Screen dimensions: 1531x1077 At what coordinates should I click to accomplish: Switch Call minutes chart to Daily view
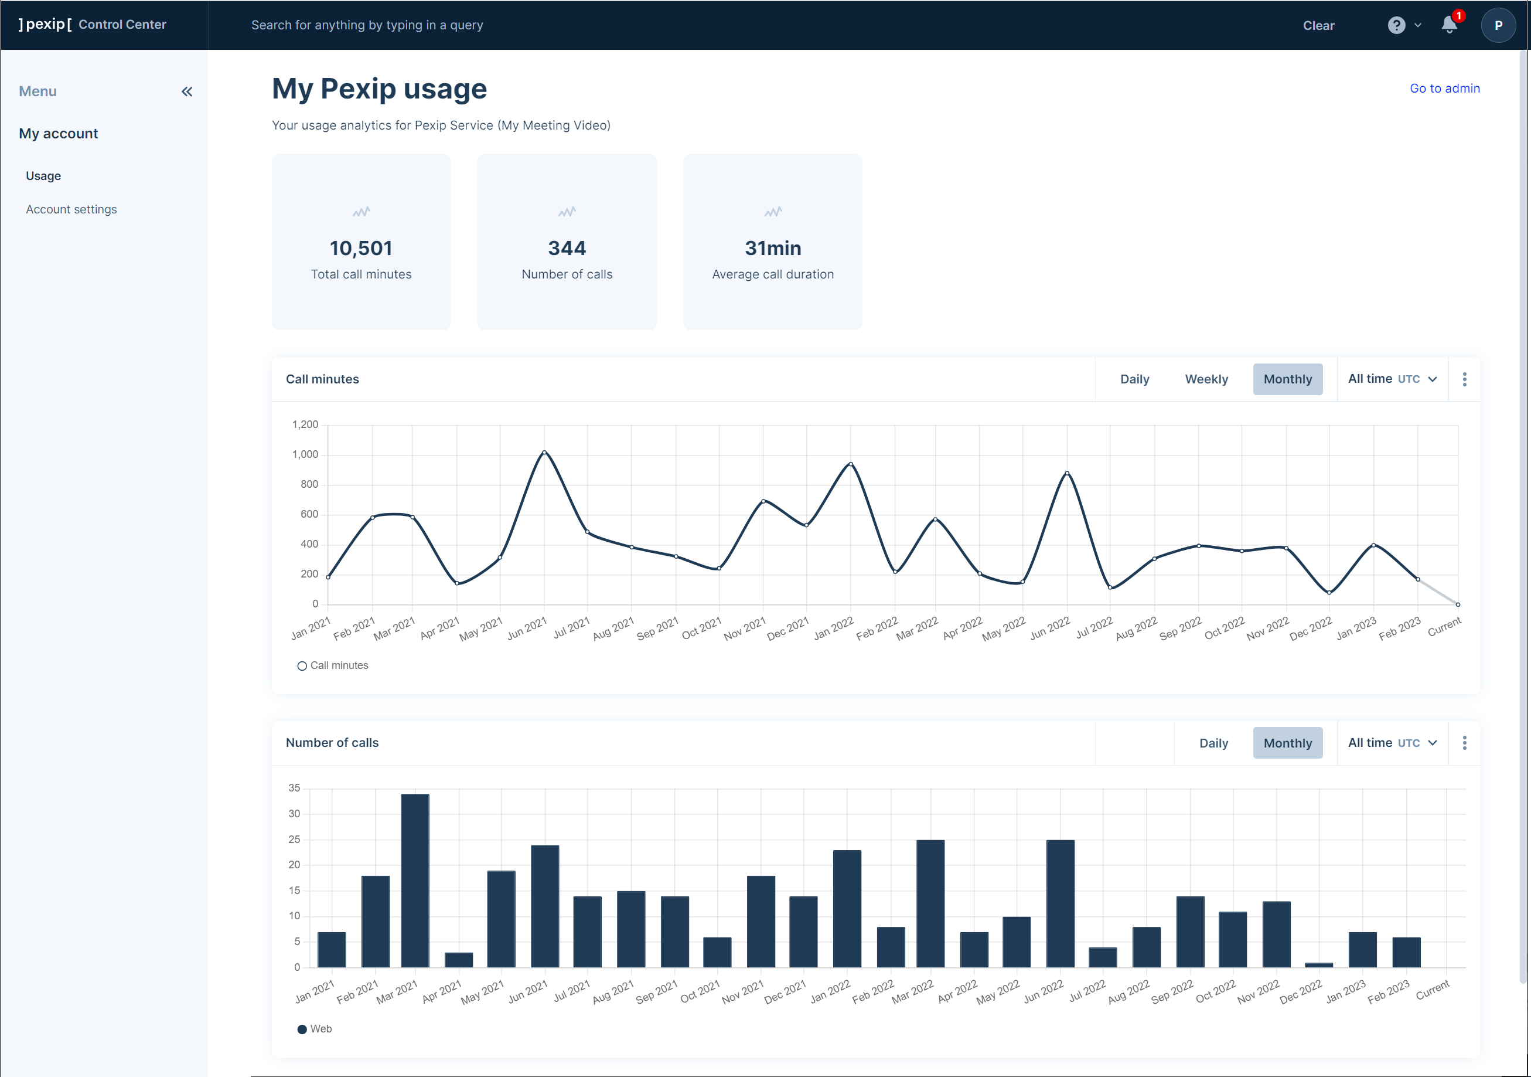[x=1134, y=379]
